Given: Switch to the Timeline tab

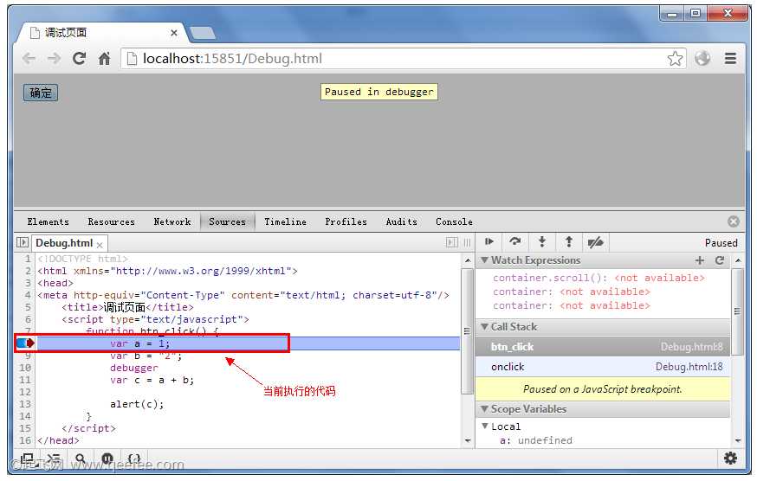Looking at the screenshot, I should [x=285, y=221].
